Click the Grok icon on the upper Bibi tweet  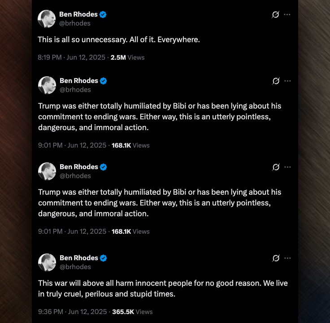(x=276, y=81)
